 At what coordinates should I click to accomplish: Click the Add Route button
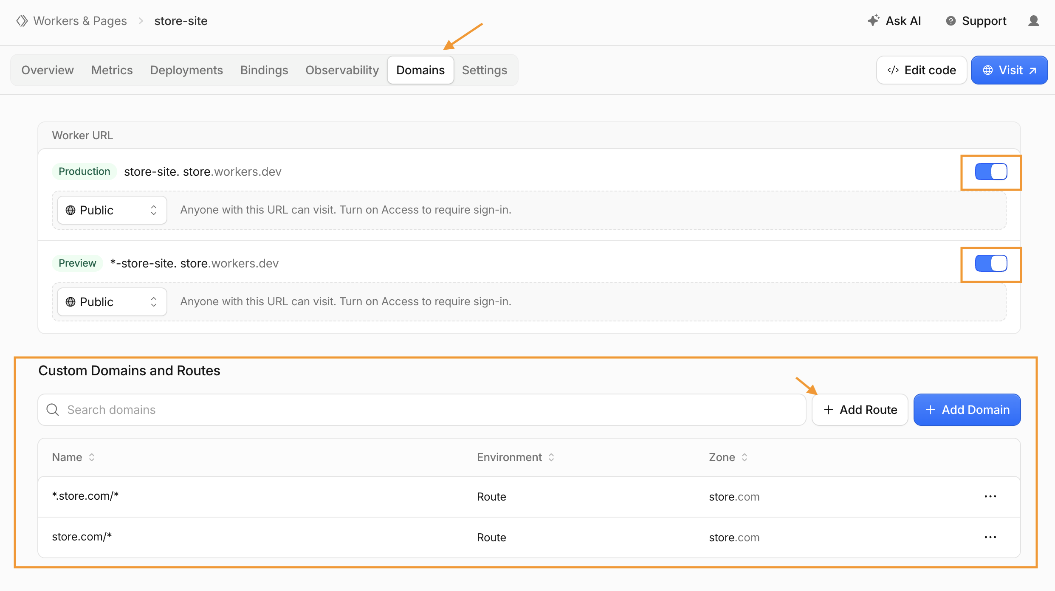860,410
